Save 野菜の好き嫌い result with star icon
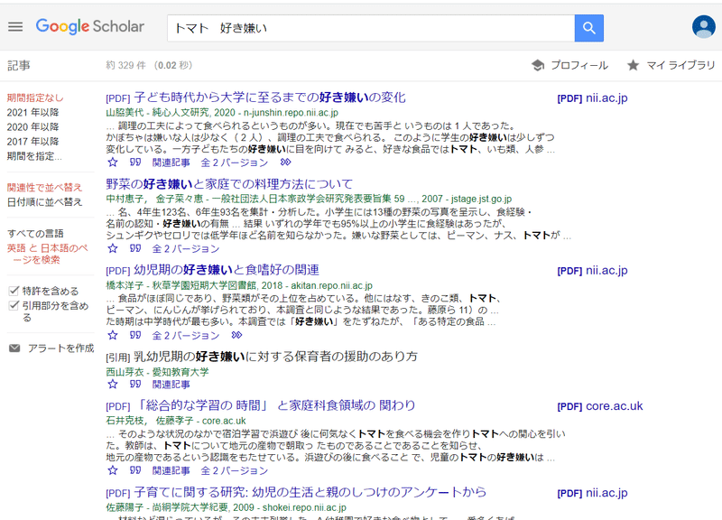722x520 pixels. point(112,249)
